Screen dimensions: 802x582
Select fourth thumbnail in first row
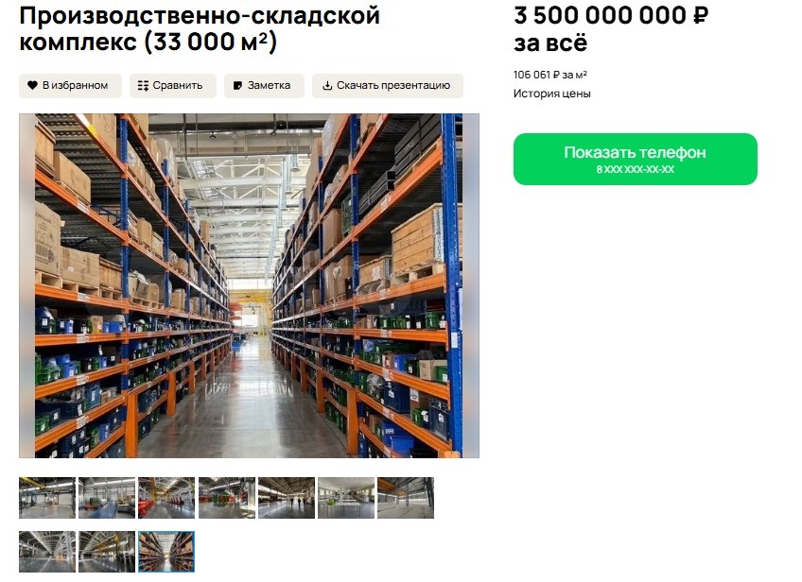pyautogui.click(x=227, y=498)
